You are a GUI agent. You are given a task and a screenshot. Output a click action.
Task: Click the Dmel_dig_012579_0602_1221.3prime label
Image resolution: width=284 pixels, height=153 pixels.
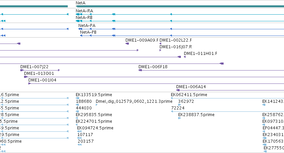pos(134,101)
